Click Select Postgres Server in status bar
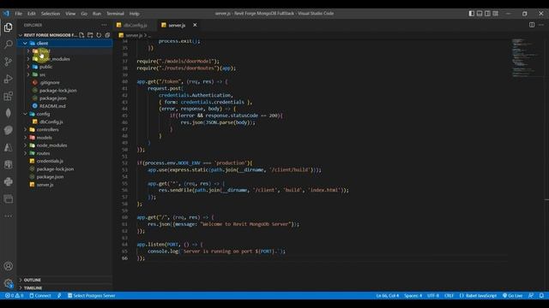 pos(92,295)
